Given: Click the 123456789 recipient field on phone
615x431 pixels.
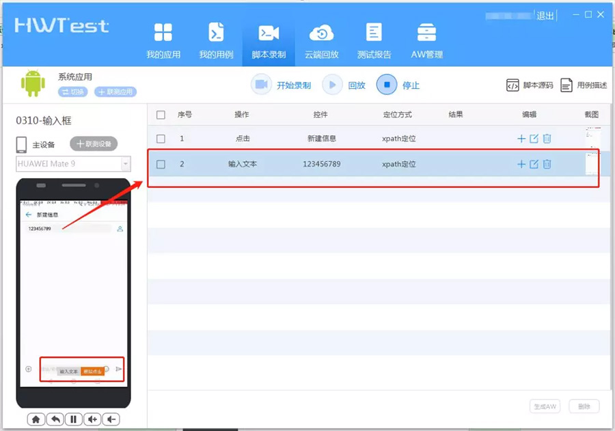Looking at the screenshot, I should click(69, 228).
